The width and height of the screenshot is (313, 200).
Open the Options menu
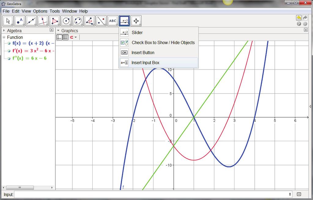(40, 11)
